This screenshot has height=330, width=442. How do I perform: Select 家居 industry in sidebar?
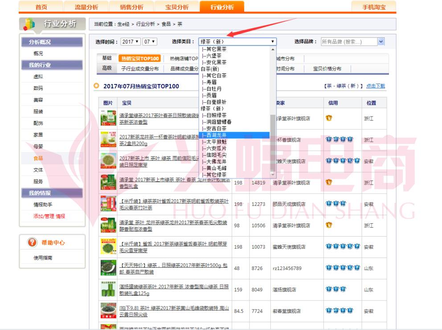click(x=38, y=135)
